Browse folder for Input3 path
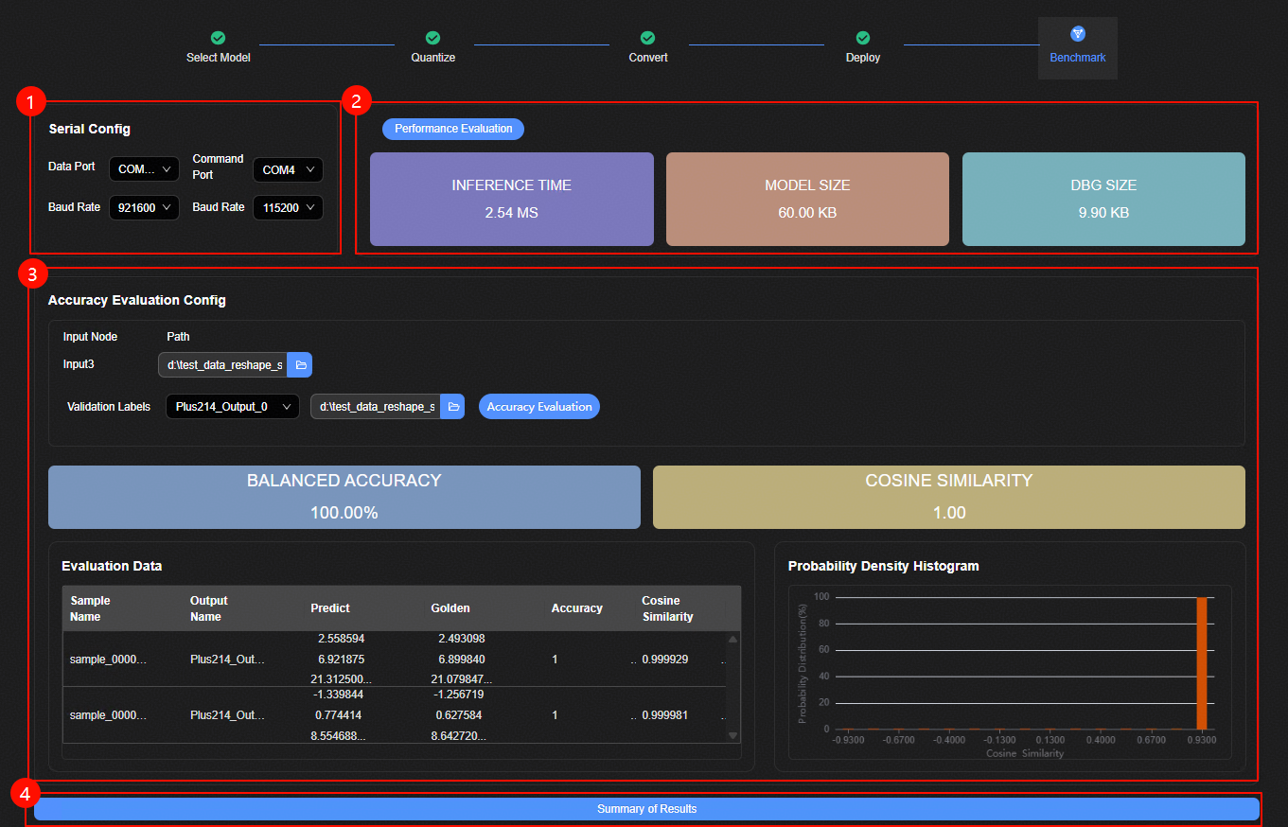 click(300, 365)
